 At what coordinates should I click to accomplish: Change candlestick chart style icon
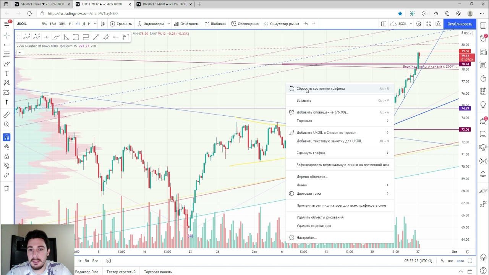[x=102, y=24]
